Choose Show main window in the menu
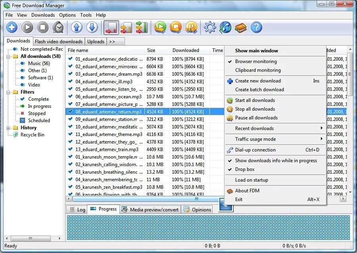Viewport: 357px width, 253px height. click(276, 51)
